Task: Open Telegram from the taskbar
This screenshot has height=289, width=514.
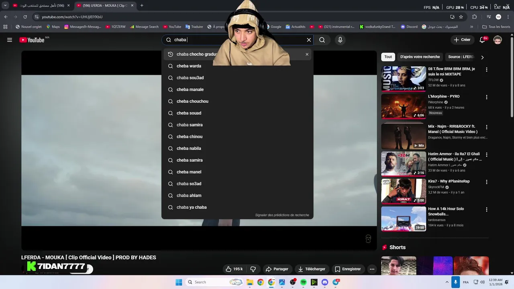Action: 336,282
